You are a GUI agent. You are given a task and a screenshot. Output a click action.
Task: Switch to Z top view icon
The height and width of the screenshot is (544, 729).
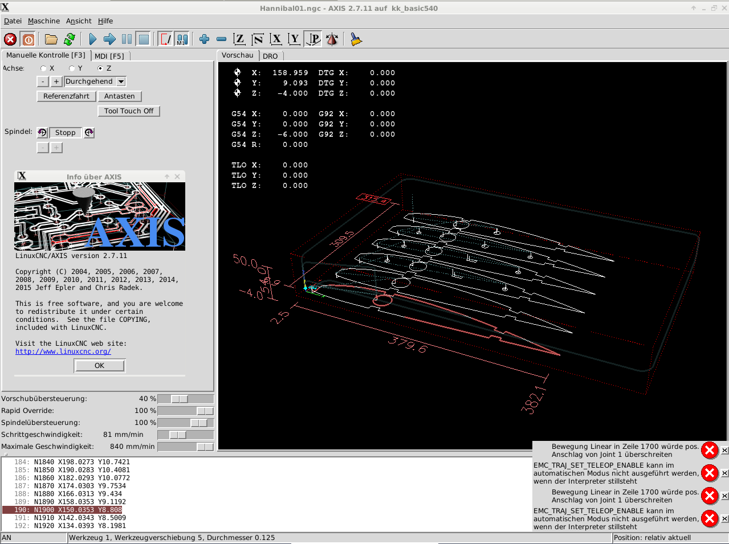point(239,39)
